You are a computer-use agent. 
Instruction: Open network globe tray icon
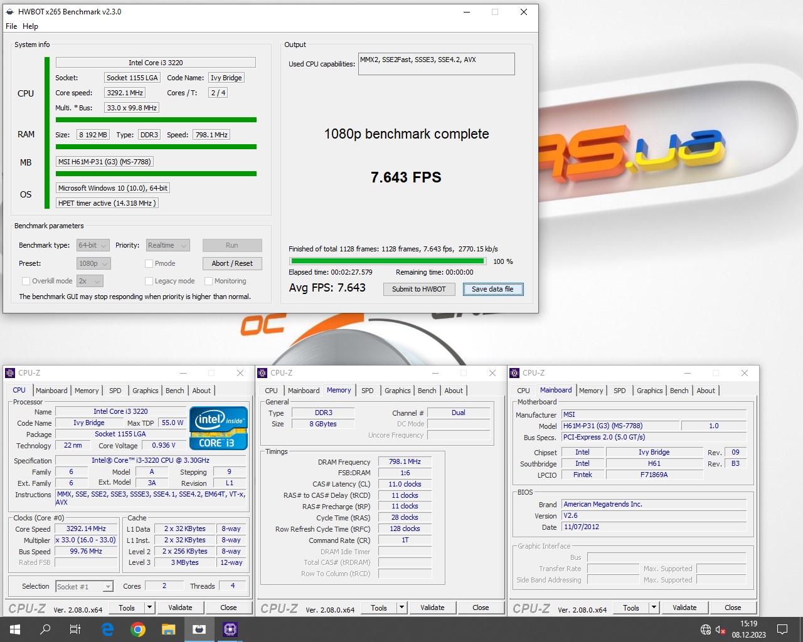coord(706,629)
